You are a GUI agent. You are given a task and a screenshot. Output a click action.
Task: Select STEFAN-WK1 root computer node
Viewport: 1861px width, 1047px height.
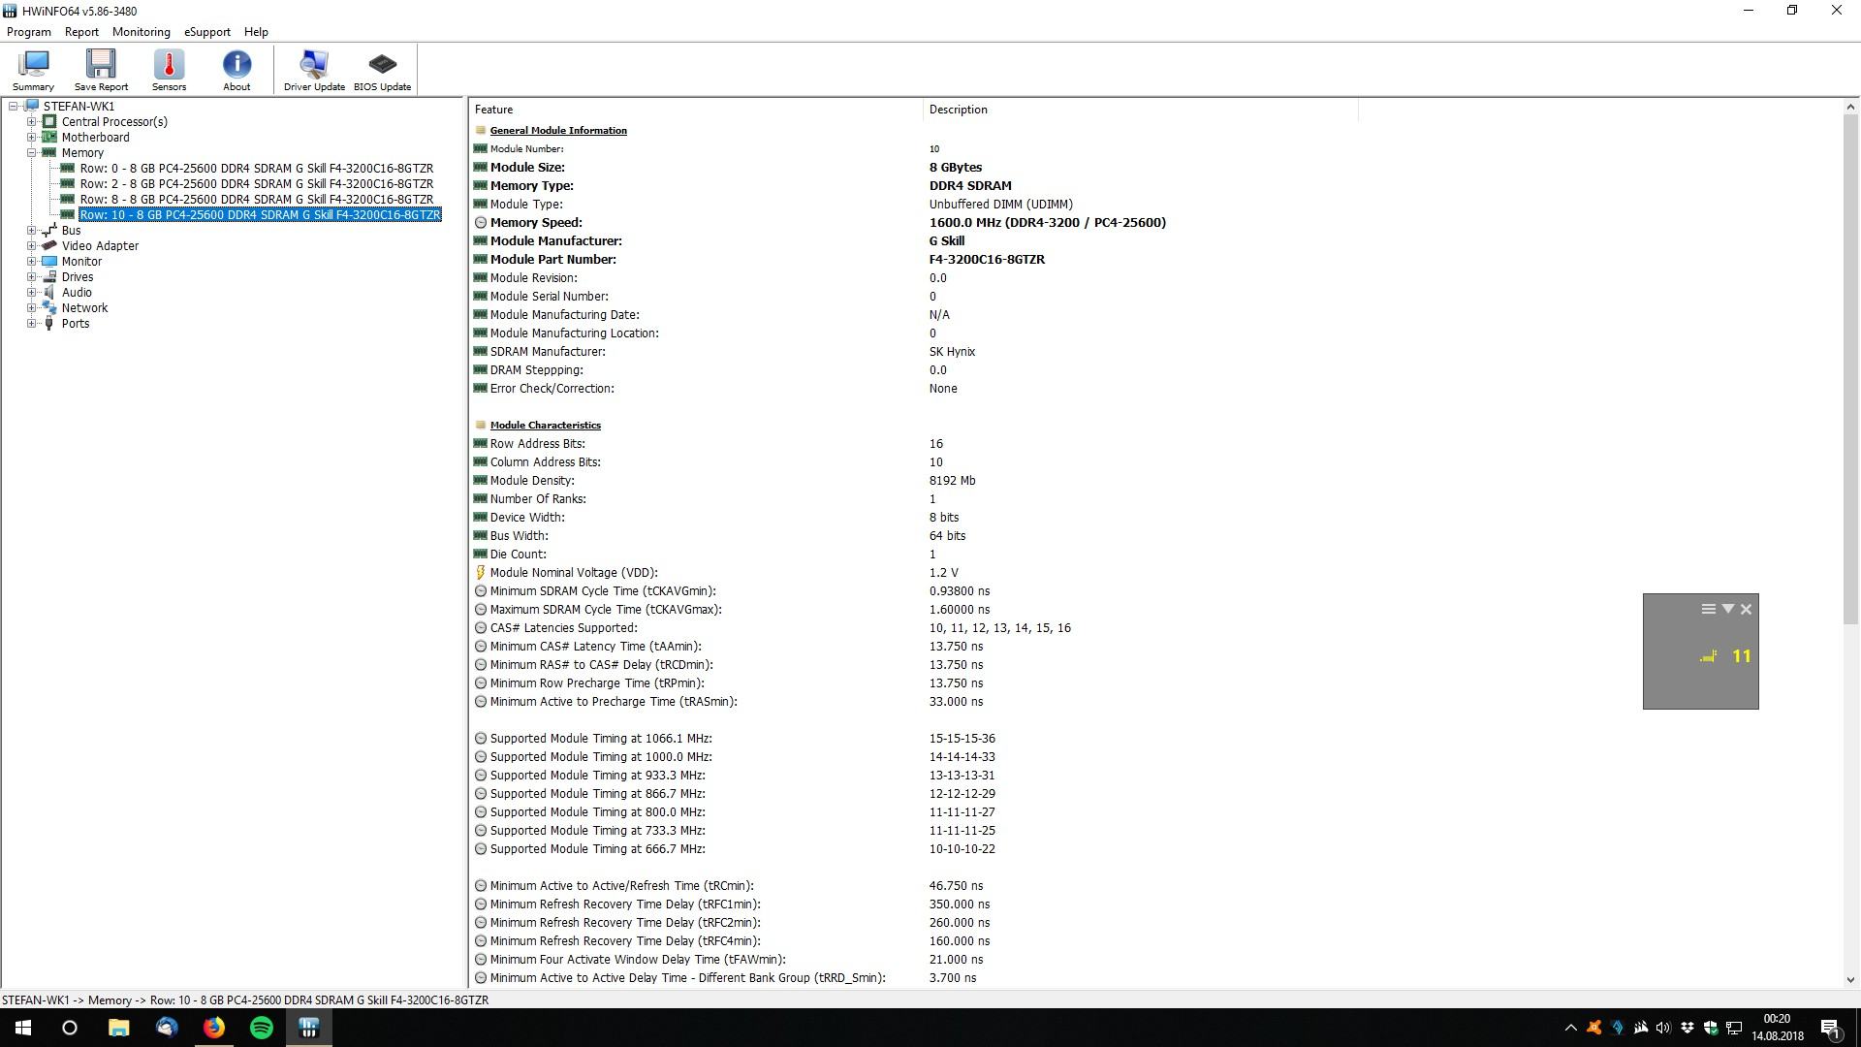[79, 107]
